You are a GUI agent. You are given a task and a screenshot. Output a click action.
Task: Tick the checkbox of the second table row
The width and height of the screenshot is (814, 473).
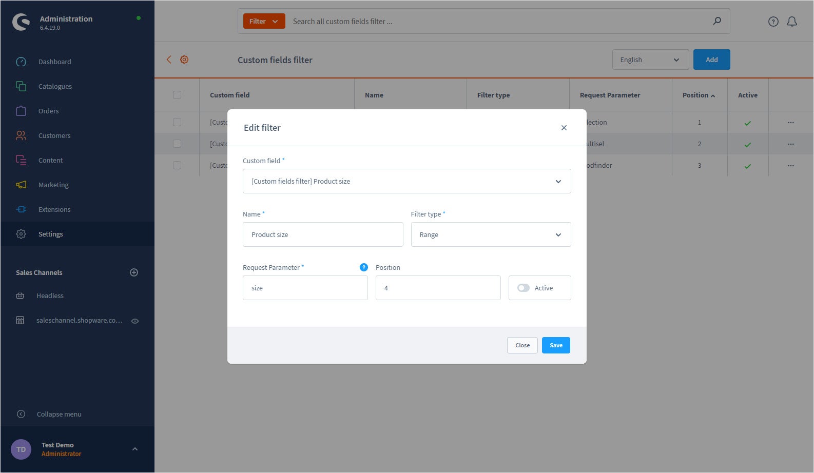[x=177, y=144]
